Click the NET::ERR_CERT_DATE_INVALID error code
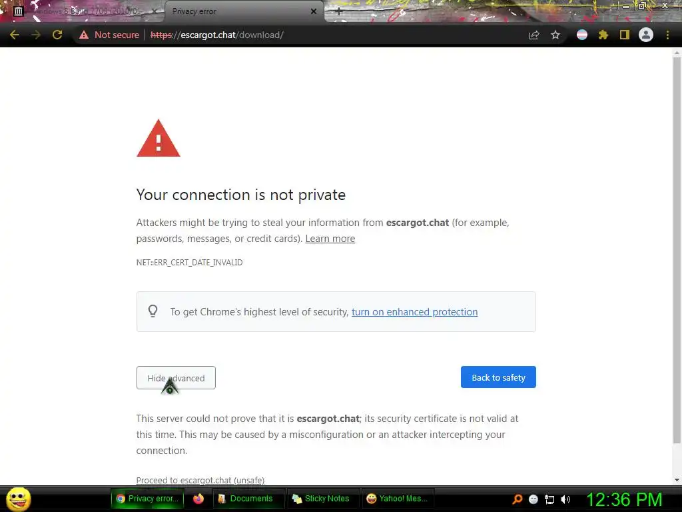Screen dimensions: 682x512 pyautogui.click(x=190, y=263)
